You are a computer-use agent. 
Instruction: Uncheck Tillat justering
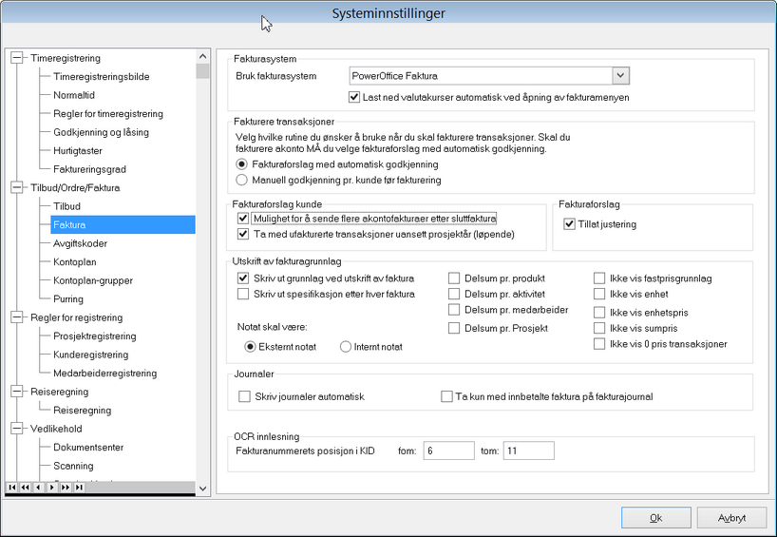(x=569, y=224)
